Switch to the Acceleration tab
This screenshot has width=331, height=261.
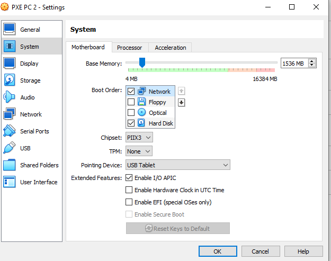pos(170,48)
